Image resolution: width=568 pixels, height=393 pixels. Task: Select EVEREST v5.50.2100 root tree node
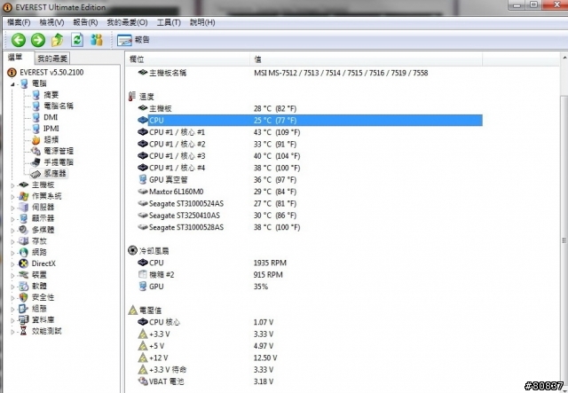pyautogui.click(x=51, y=73)
